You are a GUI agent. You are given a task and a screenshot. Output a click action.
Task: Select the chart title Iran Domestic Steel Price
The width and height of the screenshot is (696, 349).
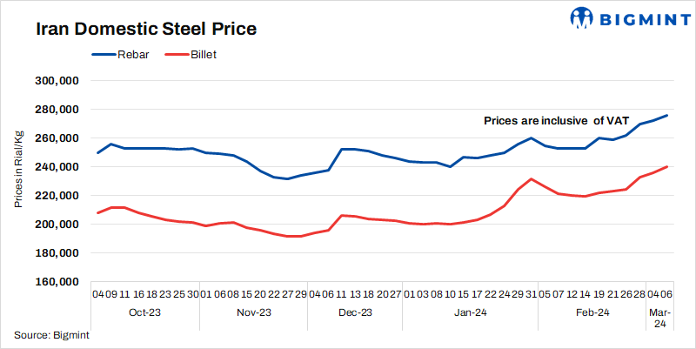(145, 29)
